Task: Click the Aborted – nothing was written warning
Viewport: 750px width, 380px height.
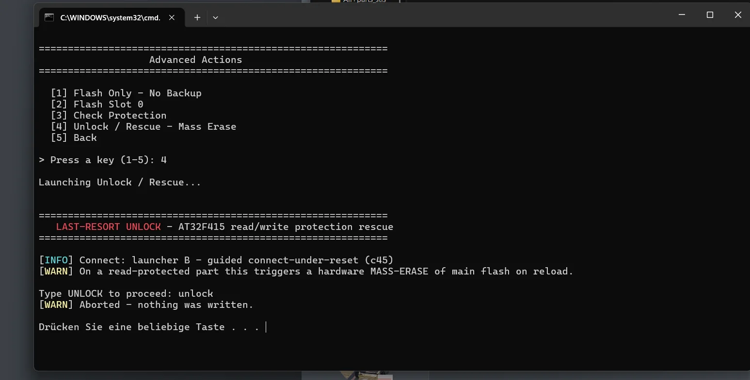Action: coord(166,304)
